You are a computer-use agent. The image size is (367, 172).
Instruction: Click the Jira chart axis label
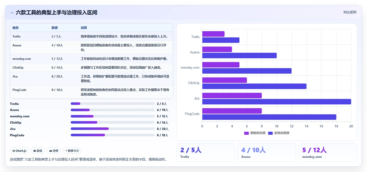point(197,99)
